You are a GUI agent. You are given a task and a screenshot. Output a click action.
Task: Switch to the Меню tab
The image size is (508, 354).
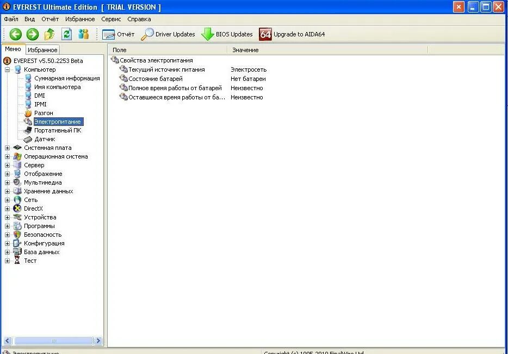[x=13, y=49]
